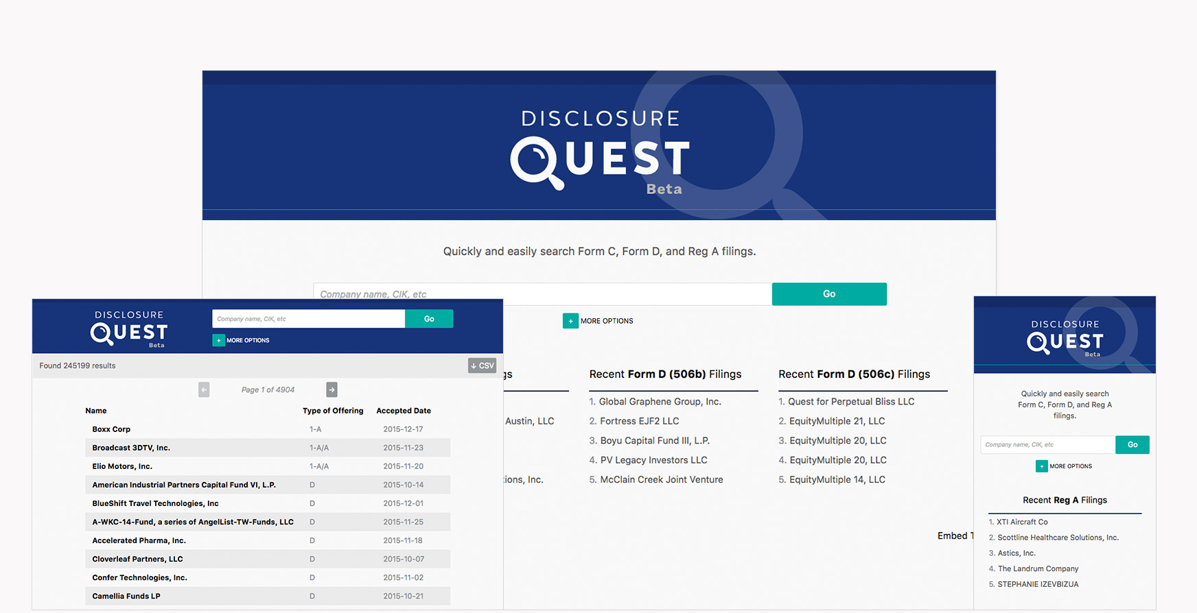This screenshot has height=613, width=1197.
Task: Expand MORE OPTIONS in results window
Action: click(x=241, y=340)
